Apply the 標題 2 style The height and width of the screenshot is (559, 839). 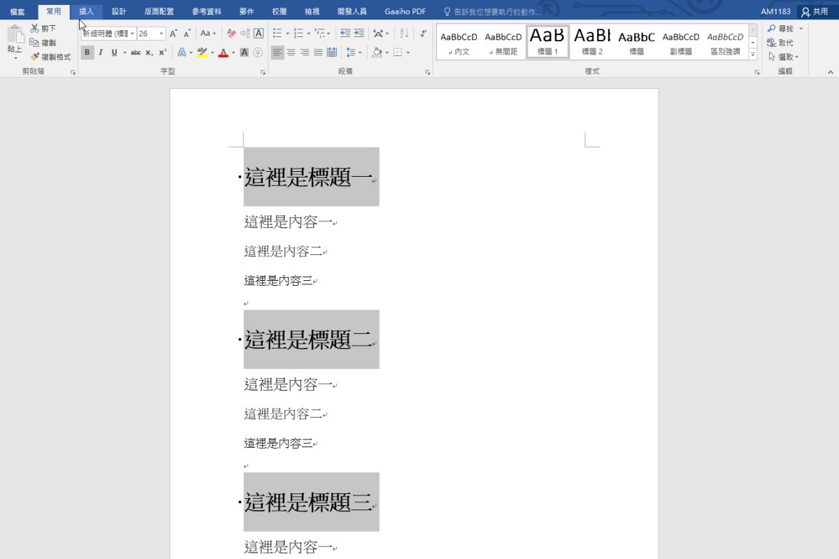[591, 42]
